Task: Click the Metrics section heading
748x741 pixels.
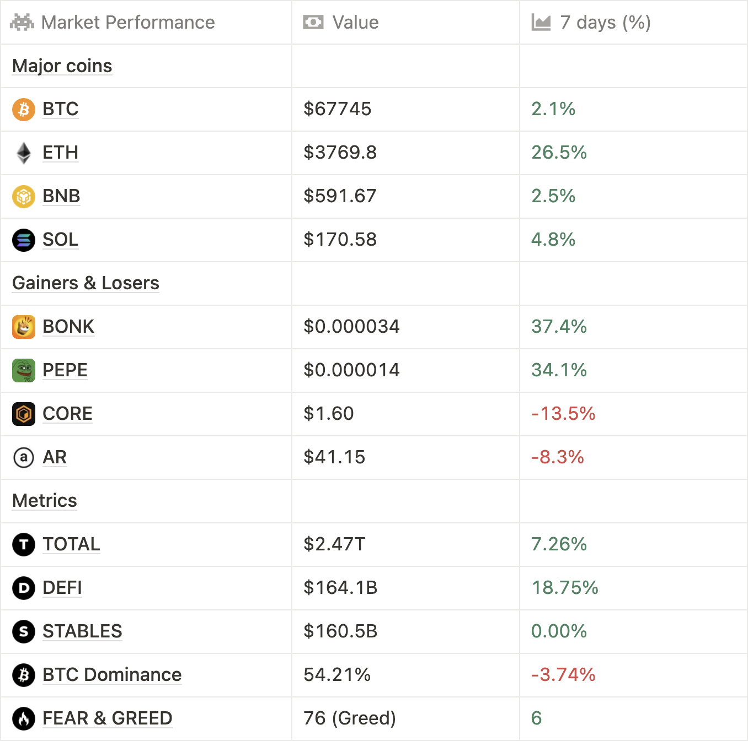Action: pos(45,501)
